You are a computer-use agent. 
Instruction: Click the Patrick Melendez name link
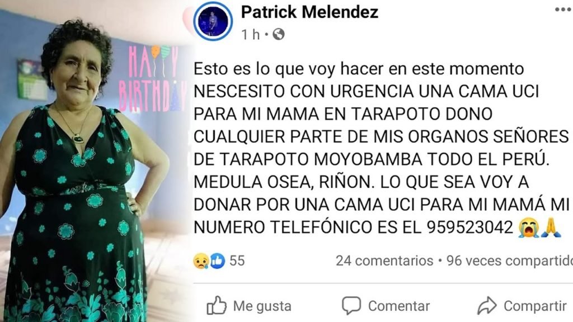click(309, 12)
